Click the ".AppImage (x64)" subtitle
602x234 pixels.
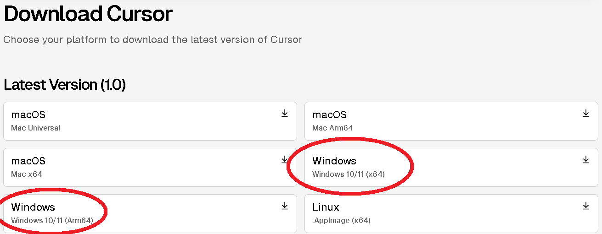point(341,221)
